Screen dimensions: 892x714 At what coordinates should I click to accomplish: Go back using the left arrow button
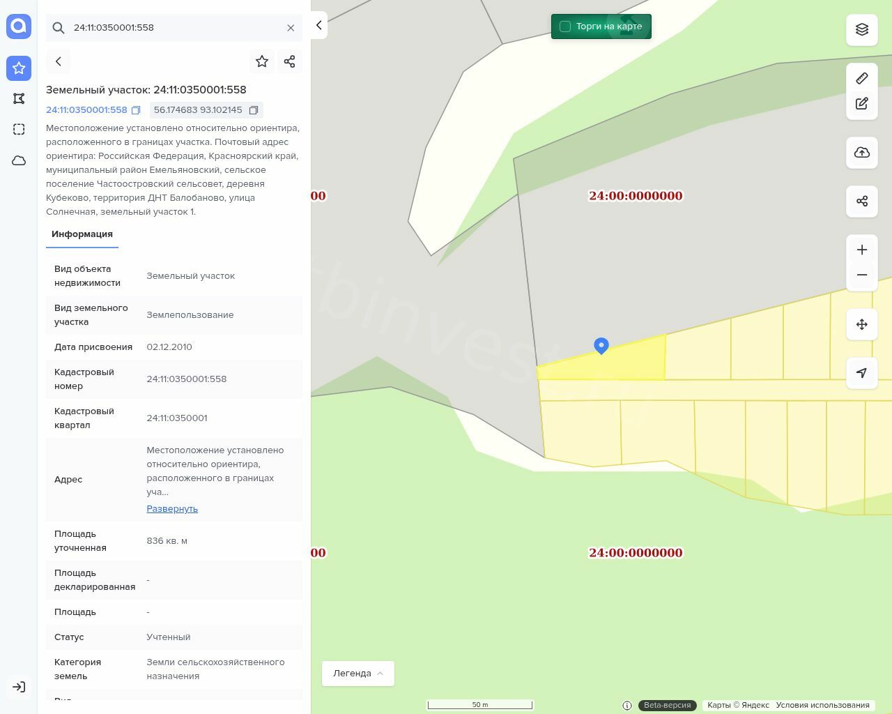tap(59, 61)
